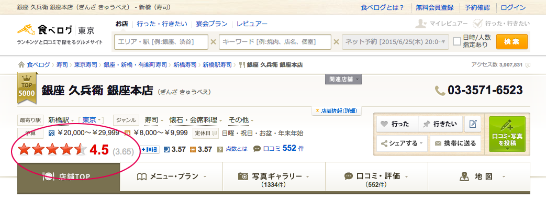The image size is (546, 199).
Task: Click the access count comment icon
Action: [528, 65]
